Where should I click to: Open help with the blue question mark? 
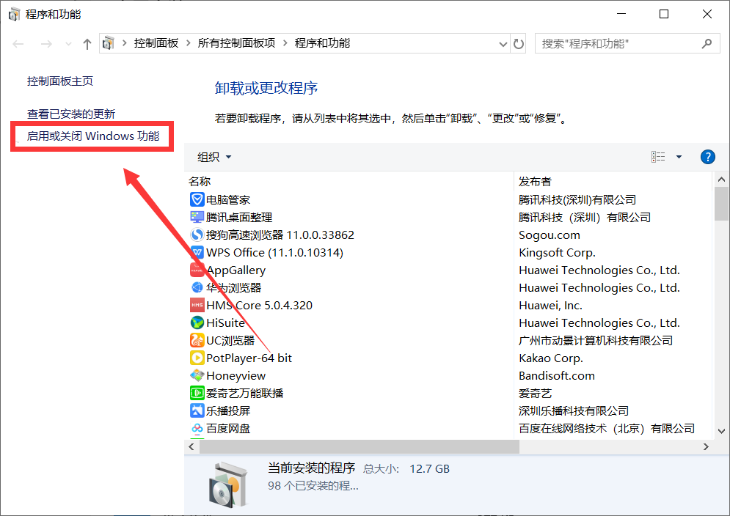(708, 157)
